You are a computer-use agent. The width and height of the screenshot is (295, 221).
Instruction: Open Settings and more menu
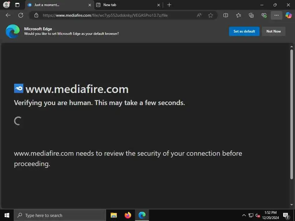276,15
